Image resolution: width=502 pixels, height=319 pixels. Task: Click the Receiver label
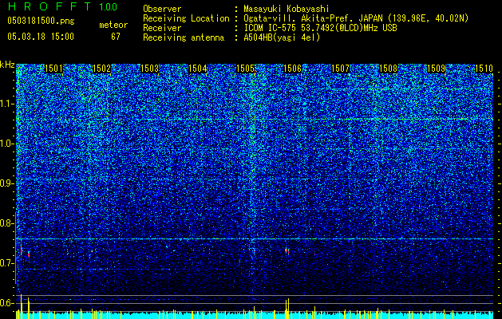tap(162, 28)
